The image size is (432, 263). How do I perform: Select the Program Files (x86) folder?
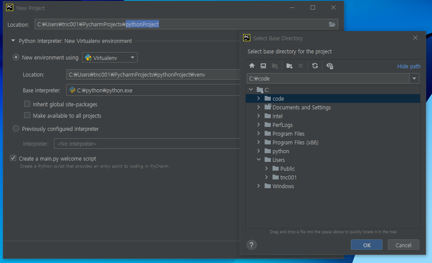click(x=295, y=143)
